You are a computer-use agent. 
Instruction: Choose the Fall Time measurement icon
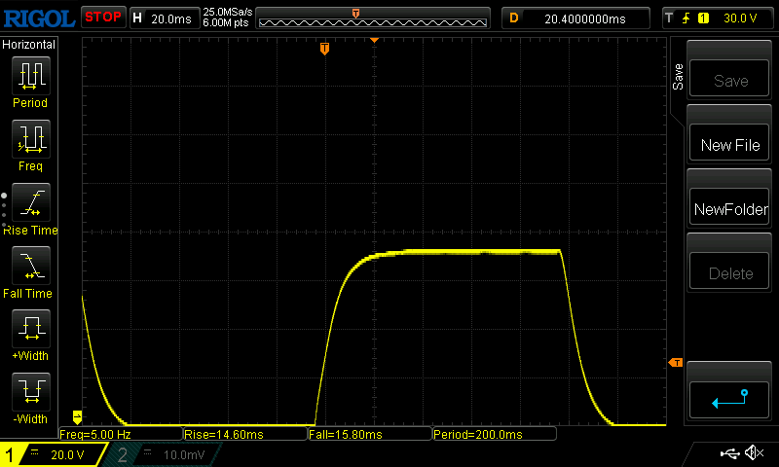[30, 266]
